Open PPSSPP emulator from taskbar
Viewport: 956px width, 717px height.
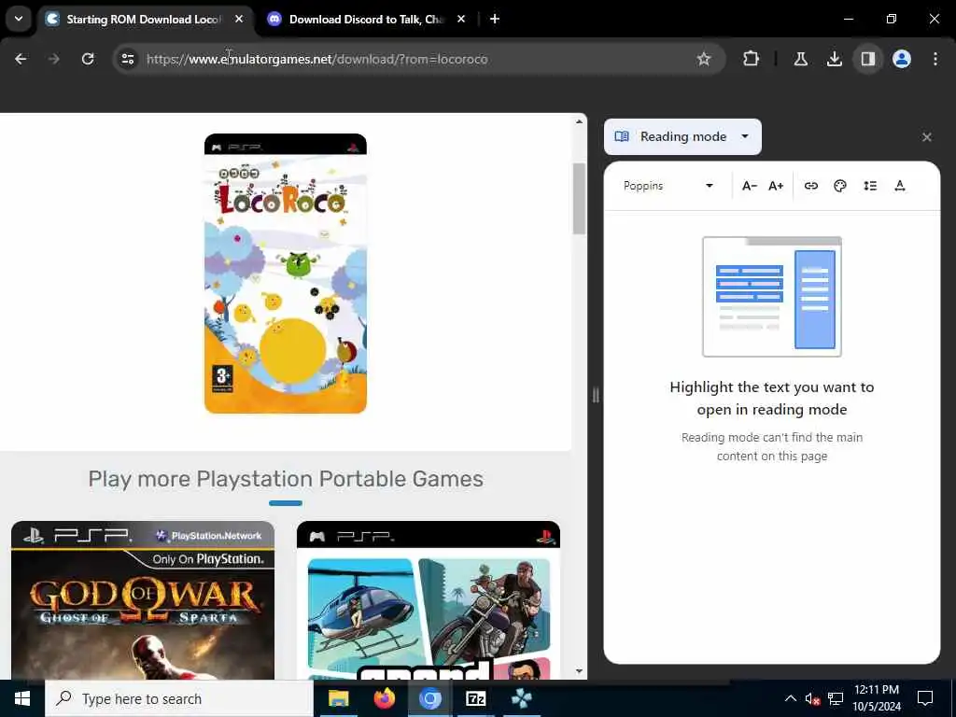click(521, 698)
